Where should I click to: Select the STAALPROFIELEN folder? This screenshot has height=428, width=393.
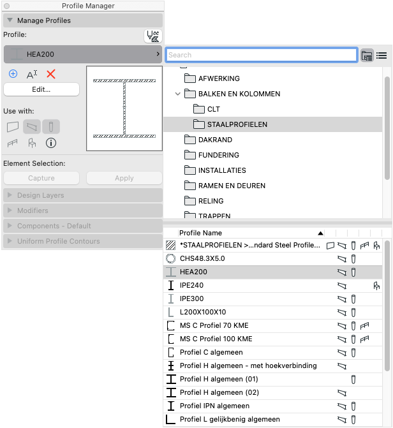pyautogui.click(x=272, y=124)
